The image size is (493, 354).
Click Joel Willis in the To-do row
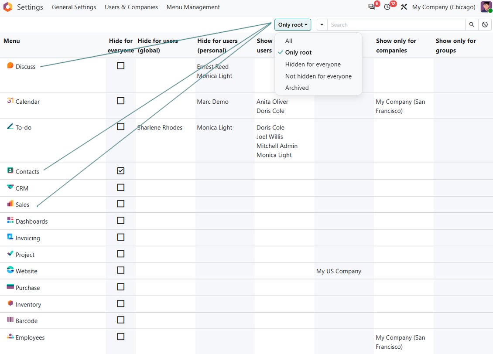(270, 136)
